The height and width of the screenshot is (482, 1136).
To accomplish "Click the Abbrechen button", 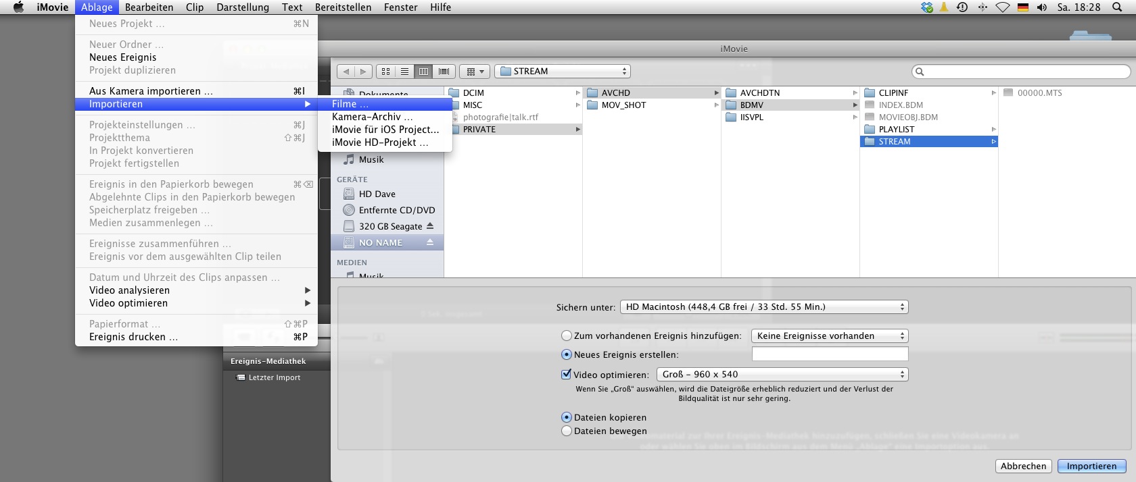I will pos(1023,466).
